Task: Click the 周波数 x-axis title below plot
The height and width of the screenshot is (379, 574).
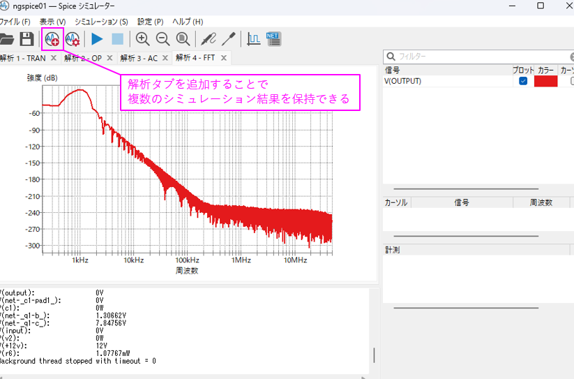Action: [187, 271]
